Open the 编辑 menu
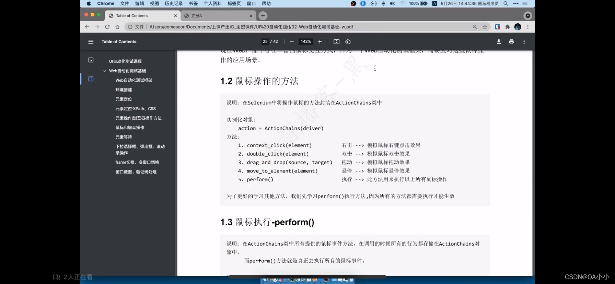This screenshot has width=615, height=284. [140, 3]
